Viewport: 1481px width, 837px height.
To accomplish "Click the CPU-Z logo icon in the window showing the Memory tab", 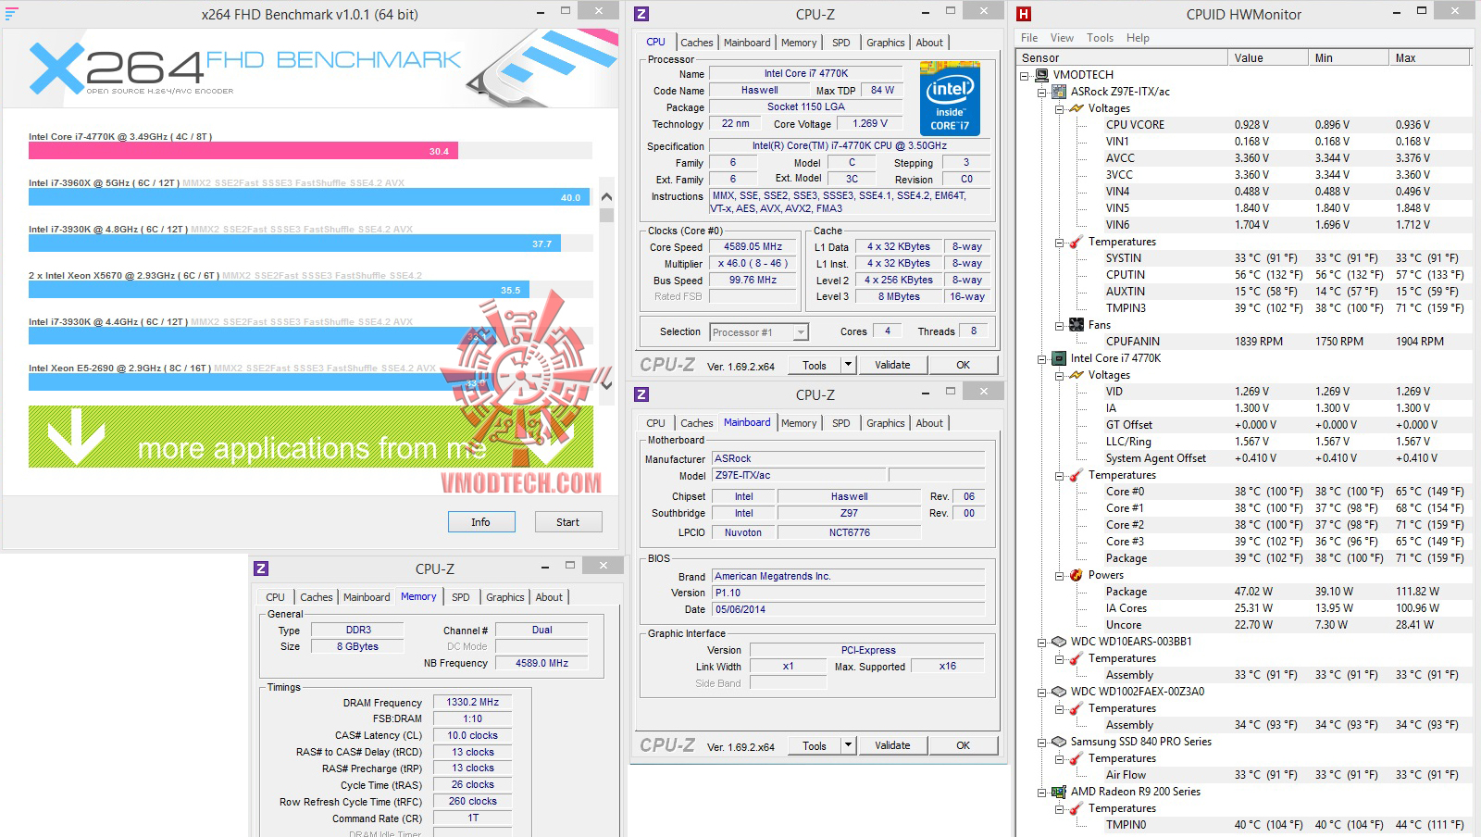I will pos(261,568).
